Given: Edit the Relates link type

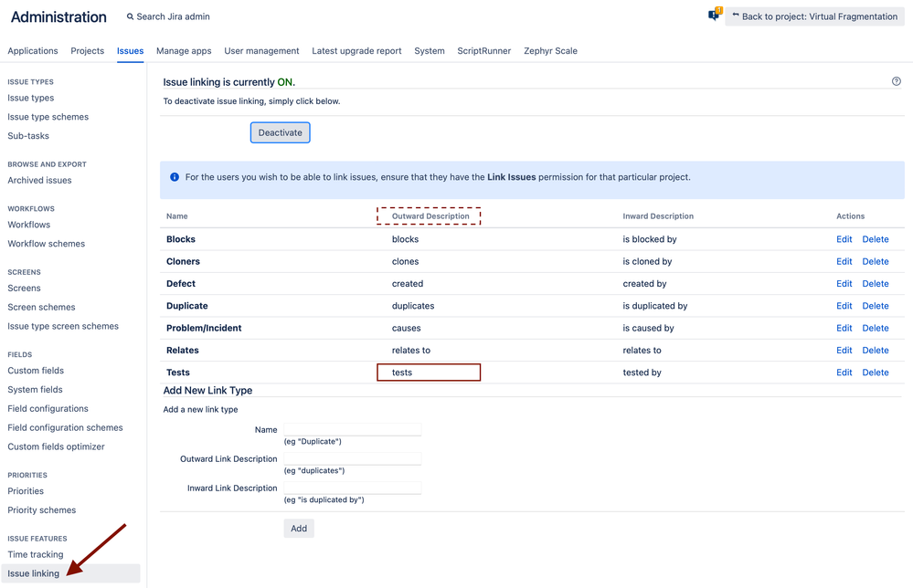Looking at the screenshot, I should point(844,350).
